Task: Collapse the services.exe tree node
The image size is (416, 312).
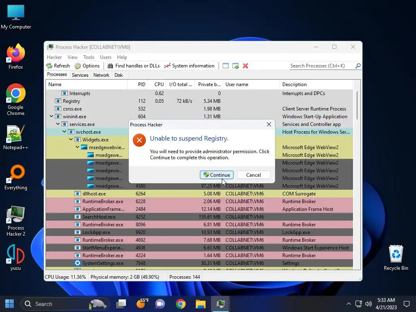Action: (x=58, y=124)
